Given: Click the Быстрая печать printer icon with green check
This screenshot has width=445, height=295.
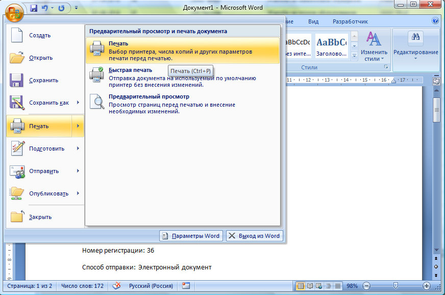Looking at the screenshot, I should click(x=96, y=75).
